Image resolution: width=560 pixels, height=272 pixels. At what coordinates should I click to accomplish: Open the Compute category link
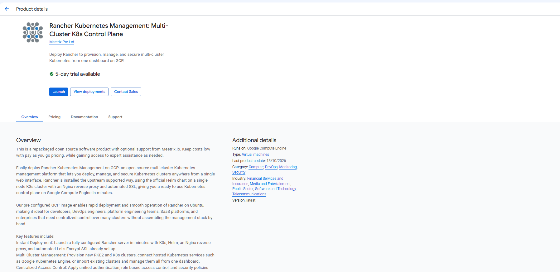[256, 167]
